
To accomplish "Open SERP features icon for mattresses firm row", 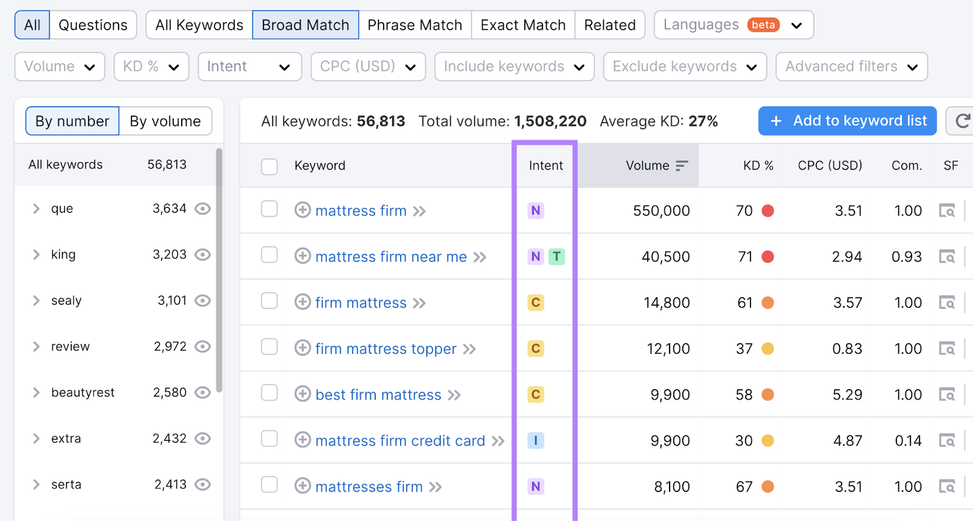I will [x=947, y=486].
